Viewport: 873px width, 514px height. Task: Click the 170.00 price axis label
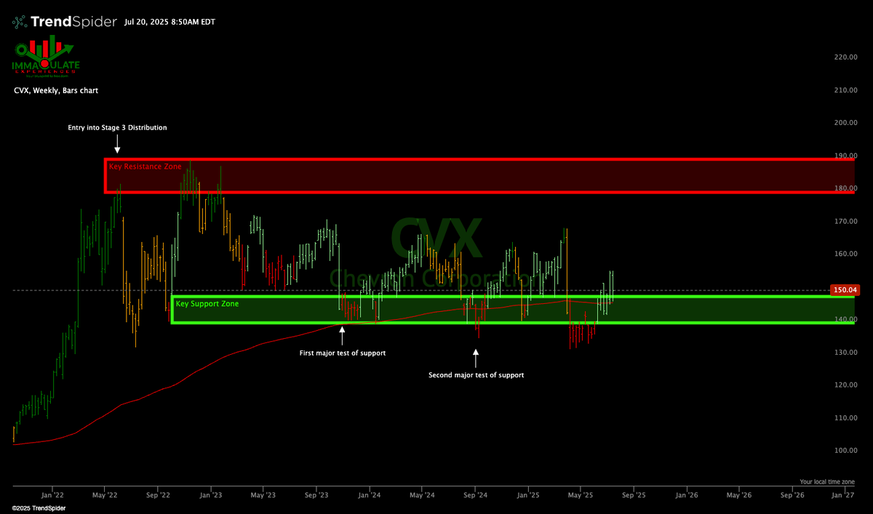click(846, 221)
